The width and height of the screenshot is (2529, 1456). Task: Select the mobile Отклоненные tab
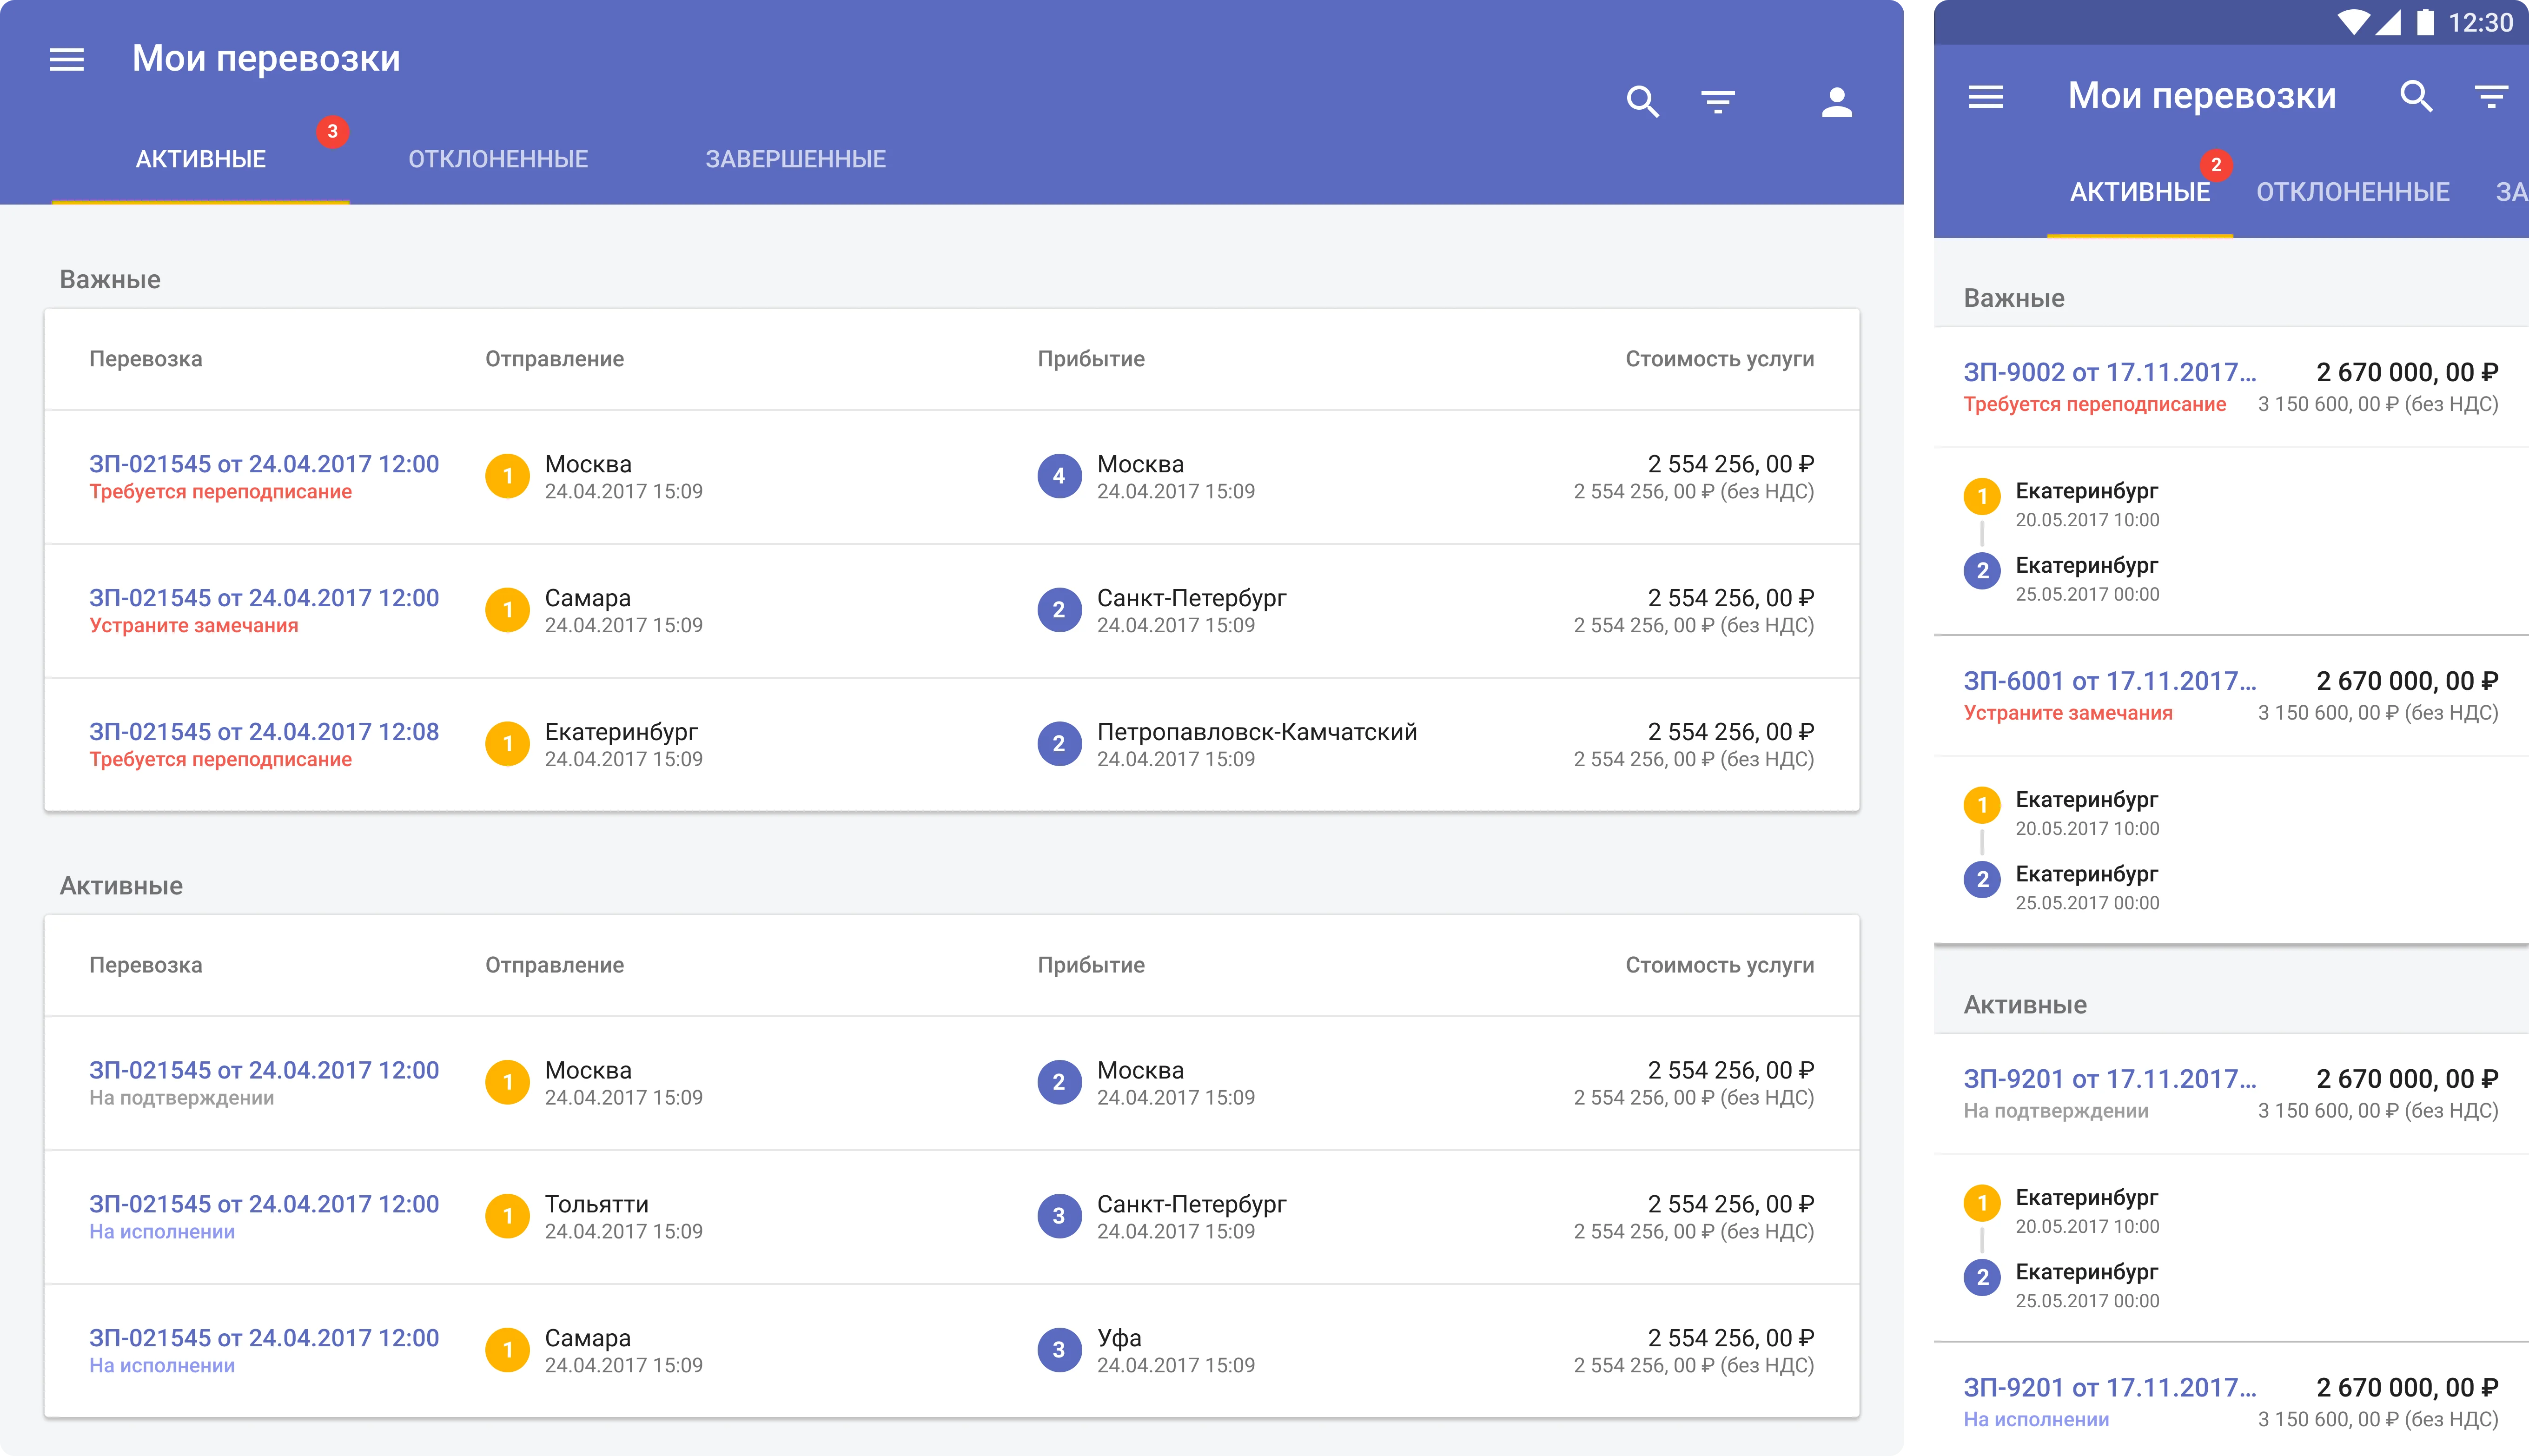click(x=2352, y=192)
